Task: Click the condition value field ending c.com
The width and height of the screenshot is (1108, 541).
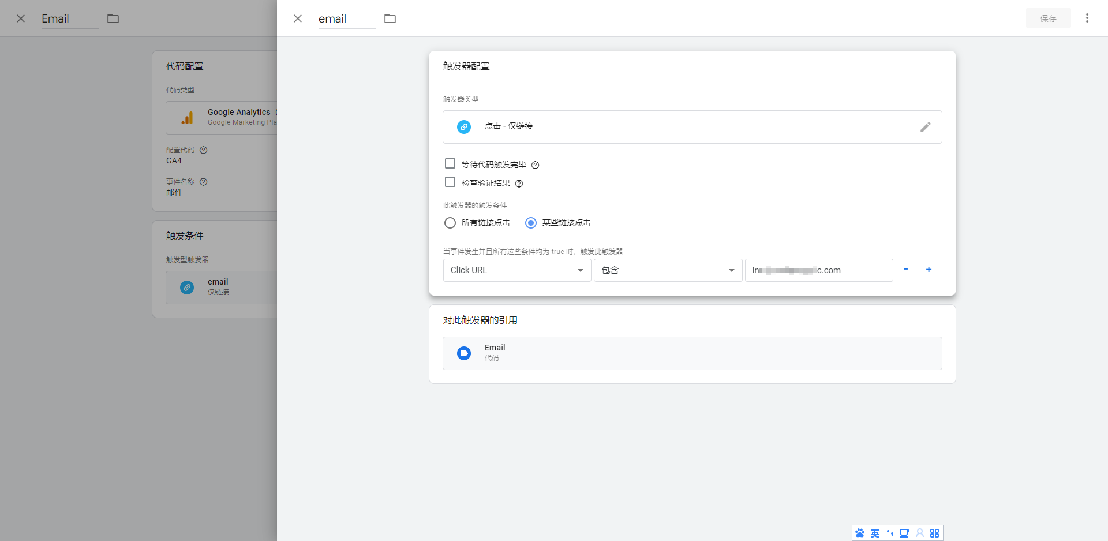Action: click(819, 270)
